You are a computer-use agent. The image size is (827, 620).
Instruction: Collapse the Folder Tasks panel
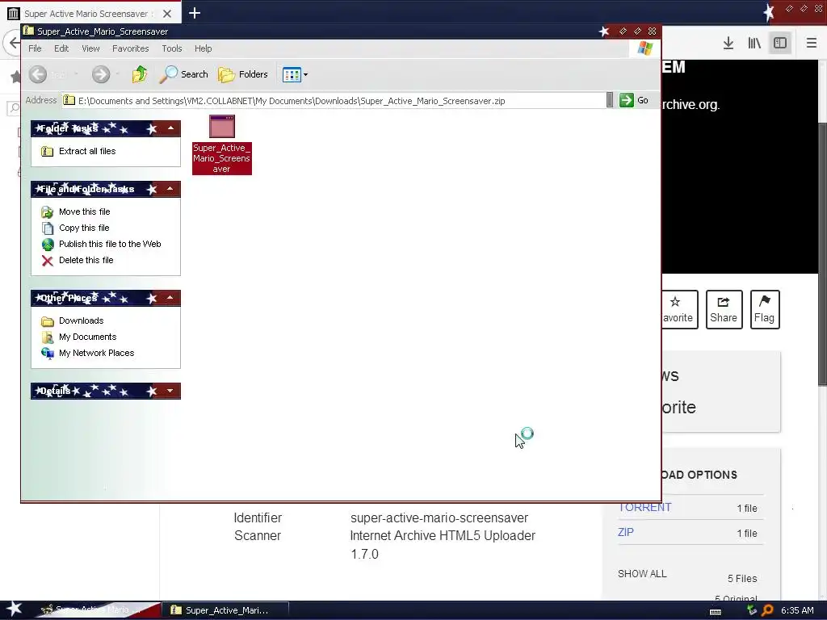coord(170,128)
